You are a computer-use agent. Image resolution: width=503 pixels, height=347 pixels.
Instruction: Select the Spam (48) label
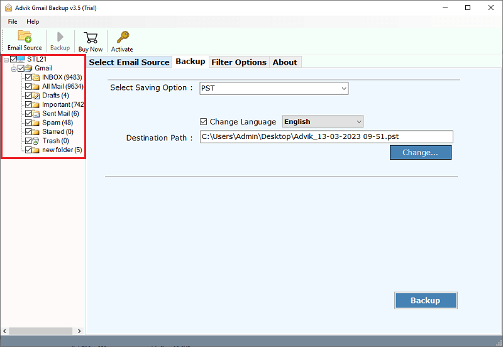tap(57, 123)
